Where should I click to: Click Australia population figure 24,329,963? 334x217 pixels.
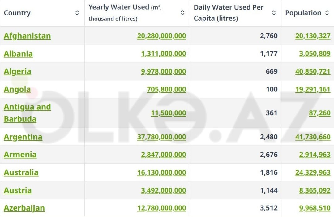point(313,172)
